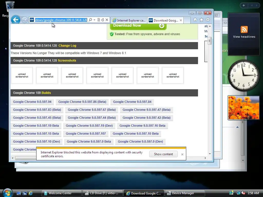Stop loading with the X icon

(x=107, y=20)
